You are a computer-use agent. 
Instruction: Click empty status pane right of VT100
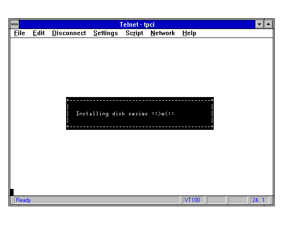pos(216,200)
